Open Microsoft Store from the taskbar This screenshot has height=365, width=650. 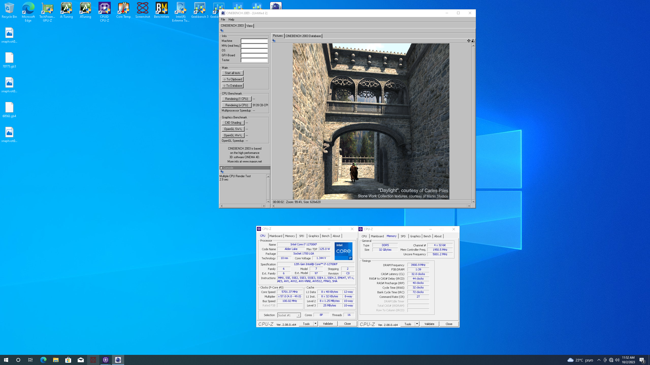click(x=68, y=360)
